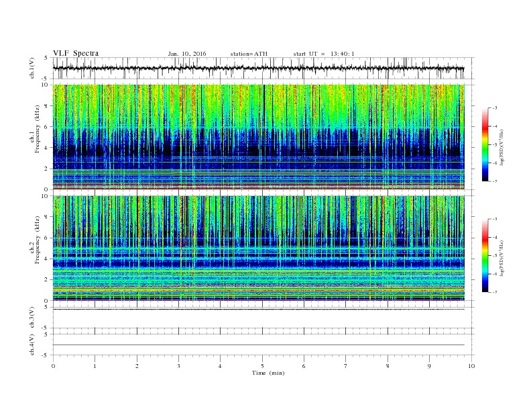Click the ch.1 spectrogram "8" kHz tick label

click(46, 106)
